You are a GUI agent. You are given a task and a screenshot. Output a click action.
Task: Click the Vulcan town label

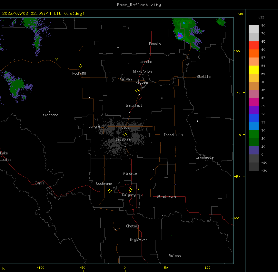point(175,256)
